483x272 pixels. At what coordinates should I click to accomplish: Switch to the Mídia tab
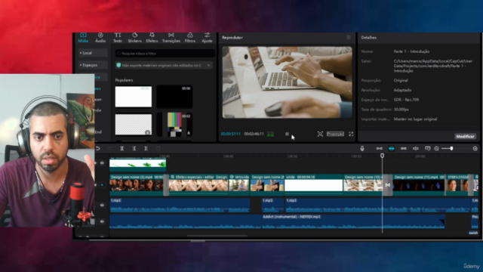tap(83, 38)
